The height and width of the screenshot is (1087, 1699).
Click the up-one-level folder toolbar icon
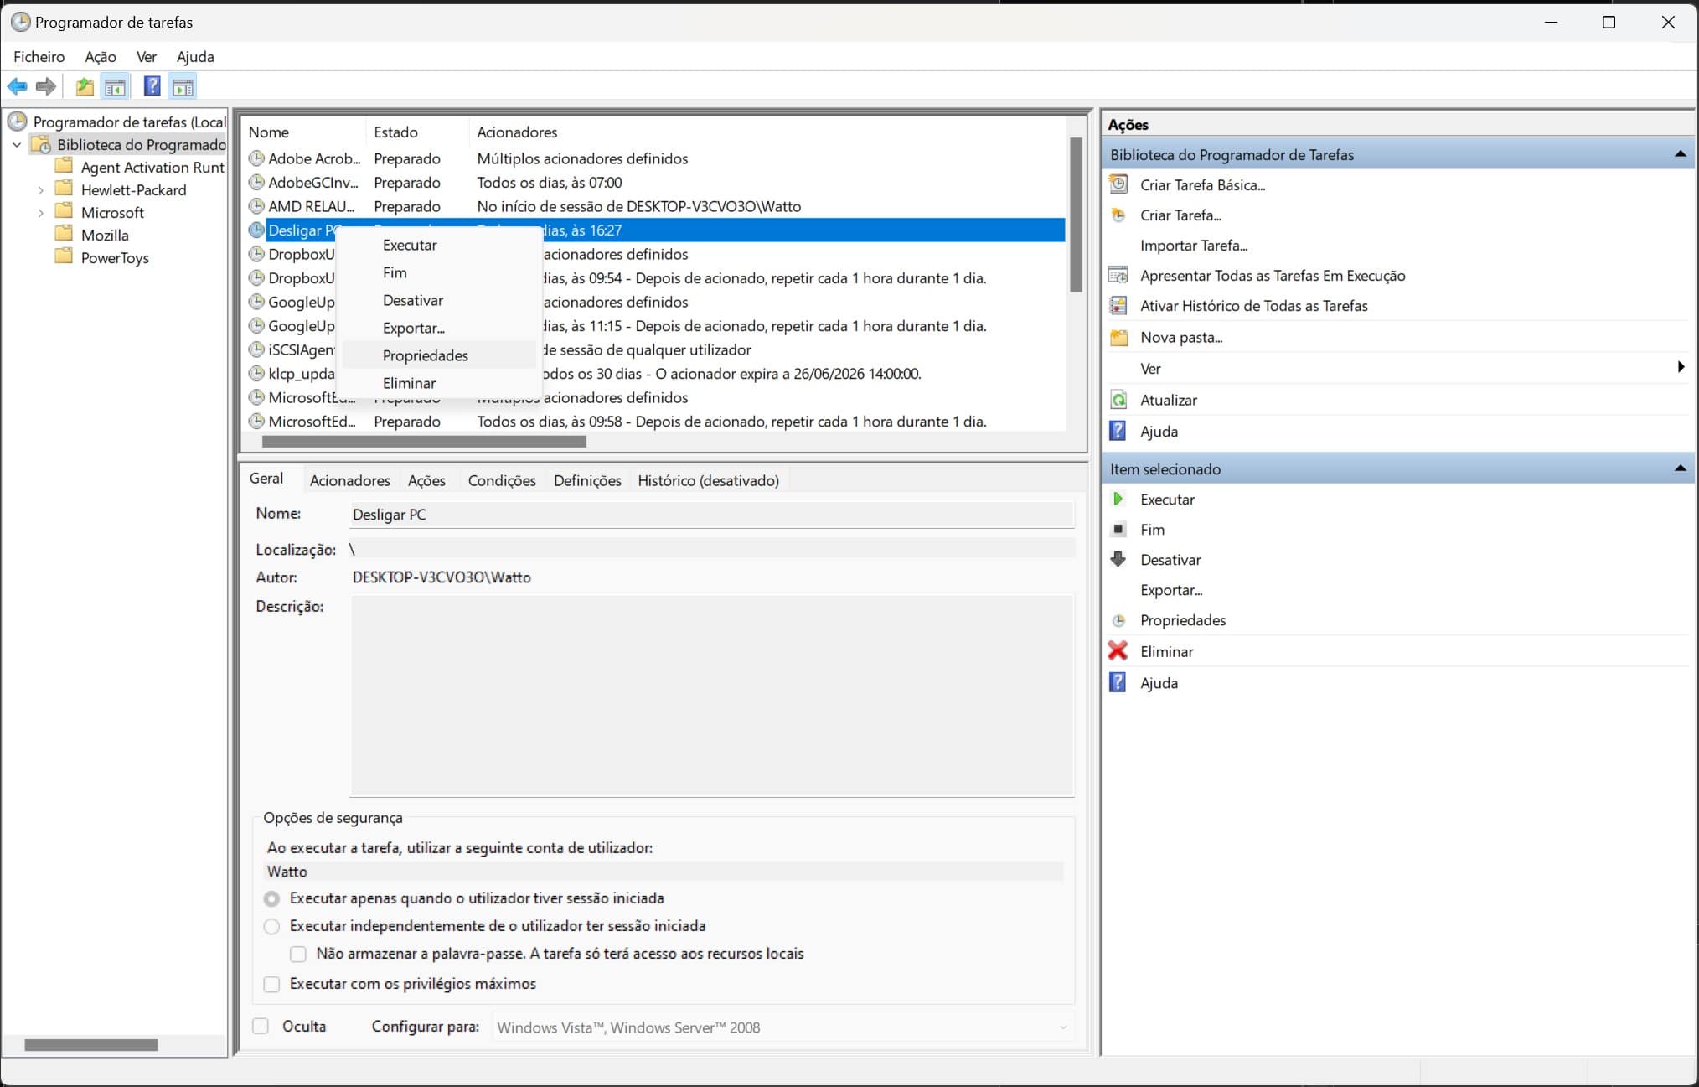pos(85,86)
